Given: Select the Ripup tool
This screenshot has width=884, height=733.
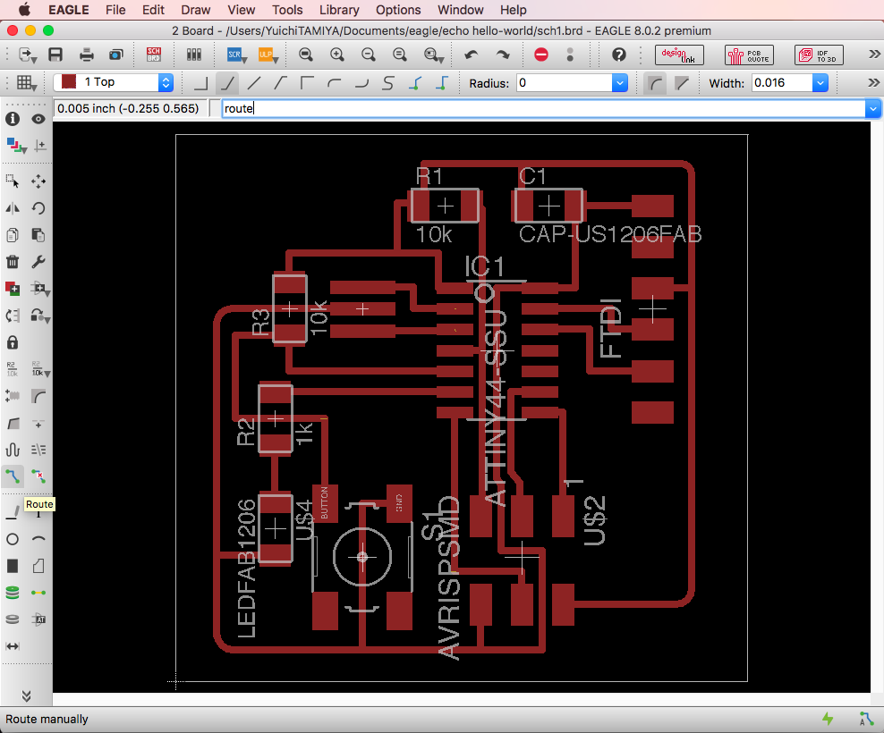Looking at the screenshot, I should point(38,476).
